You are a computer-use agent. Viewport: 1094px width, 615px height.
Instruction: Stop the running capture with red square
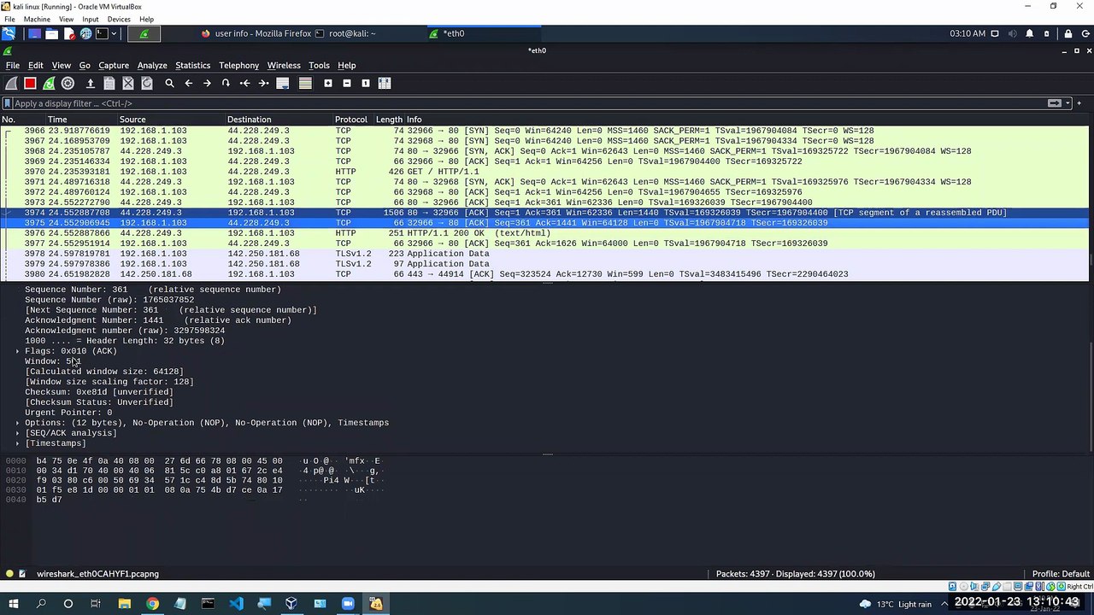pyautogui.click(x=30, y=83)
